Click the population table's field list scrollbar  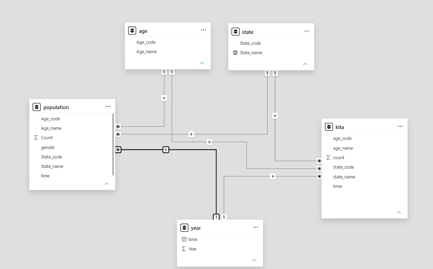(113, 144)
